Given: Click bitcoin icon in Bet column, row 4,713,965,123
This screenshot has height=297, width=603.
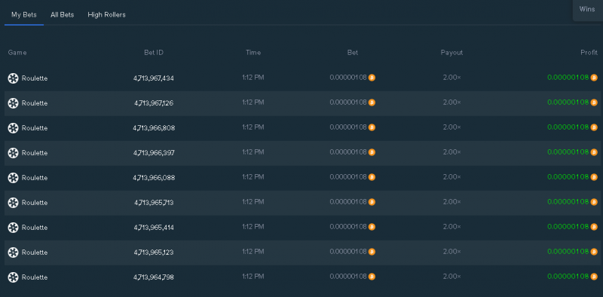Looking at the screenshot, I should click(372, 252).
